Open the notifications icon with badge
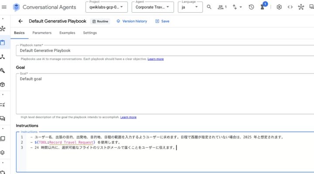This screenshot has height=174, width=314. 263,6
